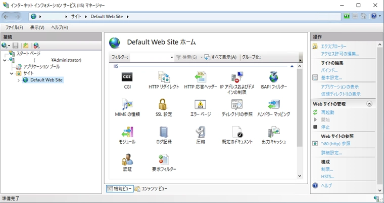Viewport: 384px width, 203px height.
Task: Click *:80 (http) 参照 link
Action: [335, 144]
